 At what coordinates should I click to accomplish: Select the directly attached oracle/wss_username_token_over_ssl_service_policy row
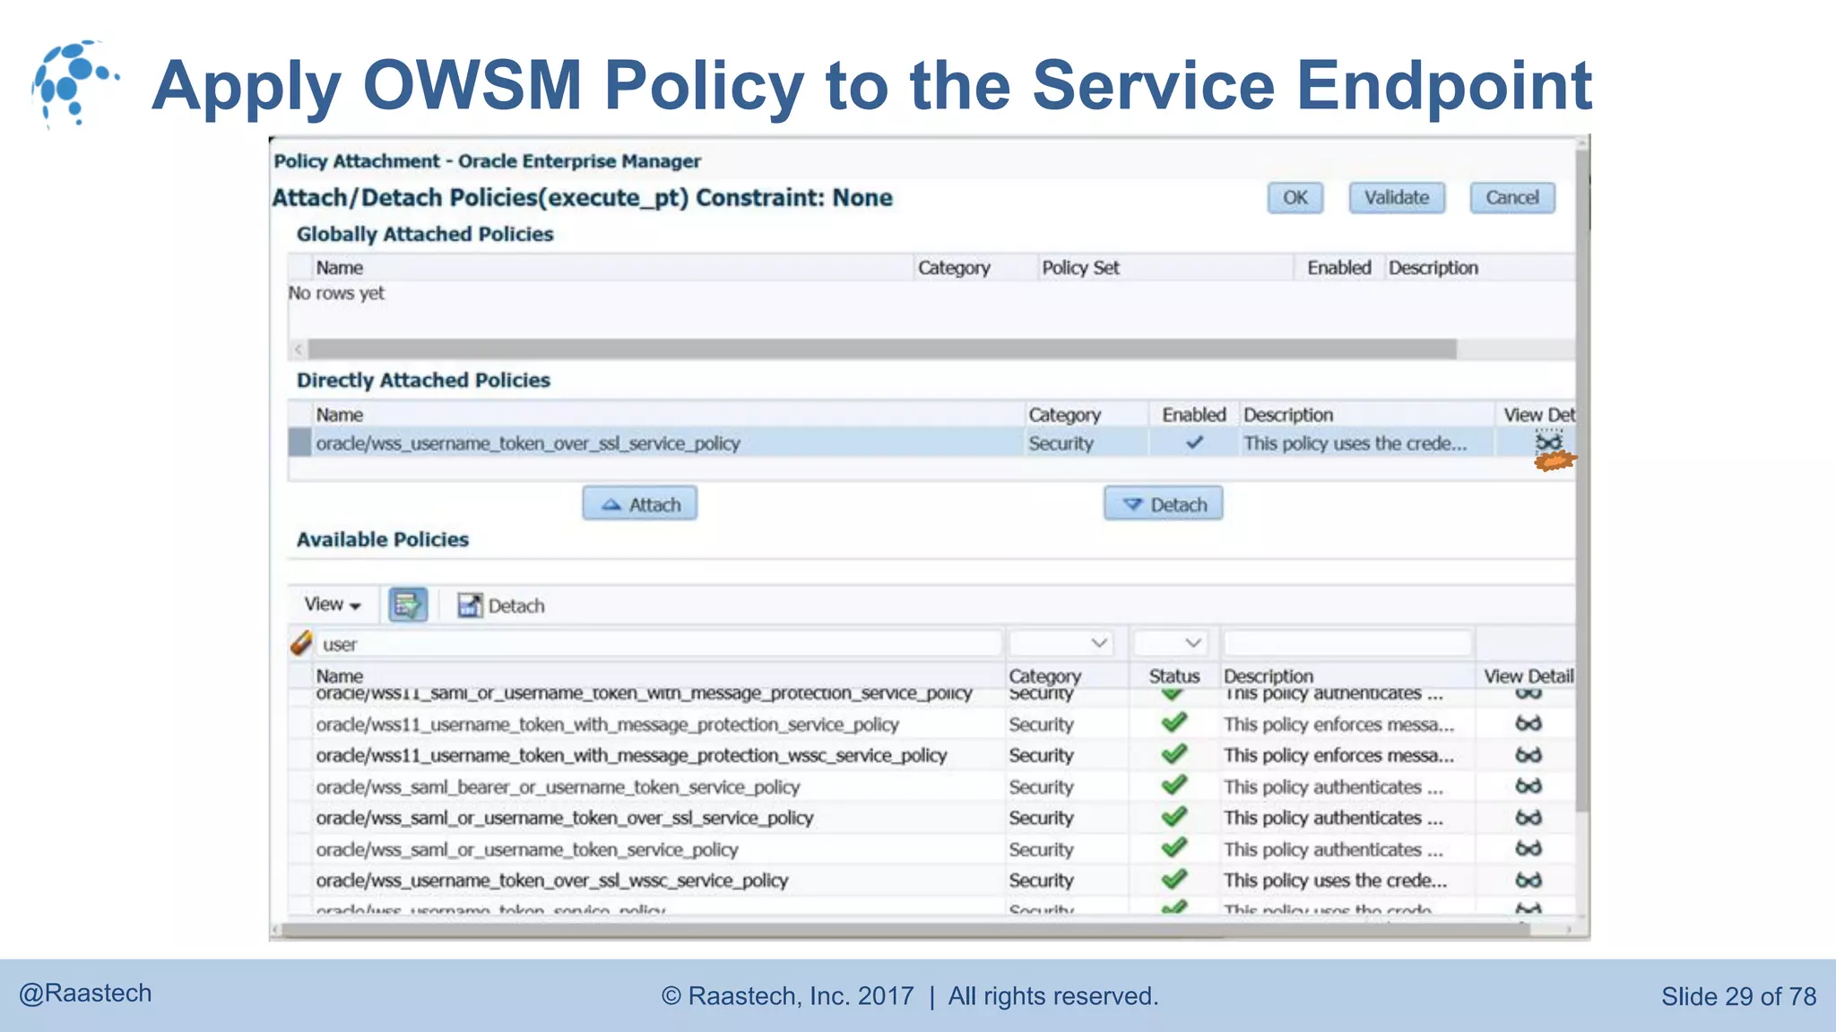click(x=931, y=443)
